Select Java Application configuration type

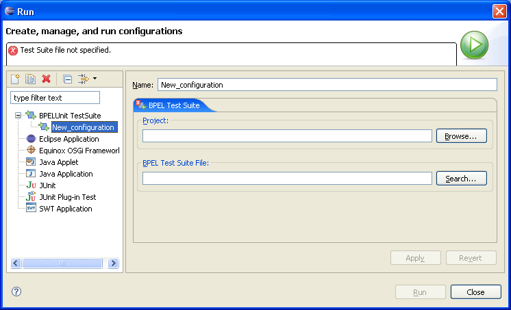click(x=66, y=174)
